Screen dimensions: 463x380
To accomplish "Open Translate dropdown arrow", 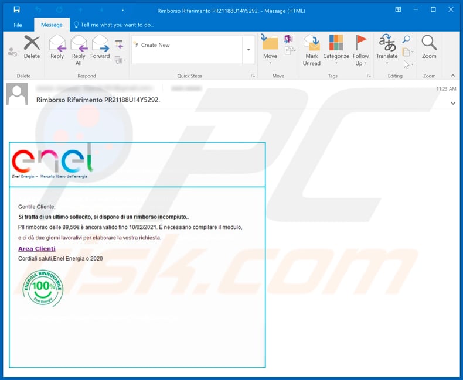I will pos(387,63).
